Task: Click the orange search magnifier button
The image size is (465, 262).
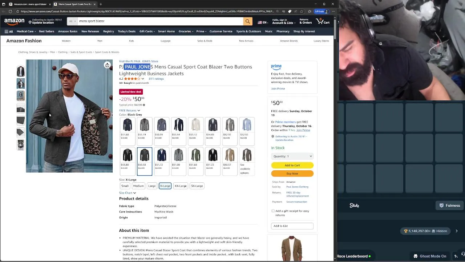Action: pyautogui.click(x=248, y=21)
